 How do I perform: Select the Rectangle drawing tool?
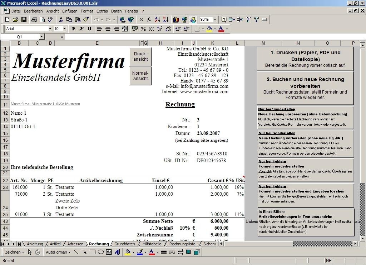93,252
